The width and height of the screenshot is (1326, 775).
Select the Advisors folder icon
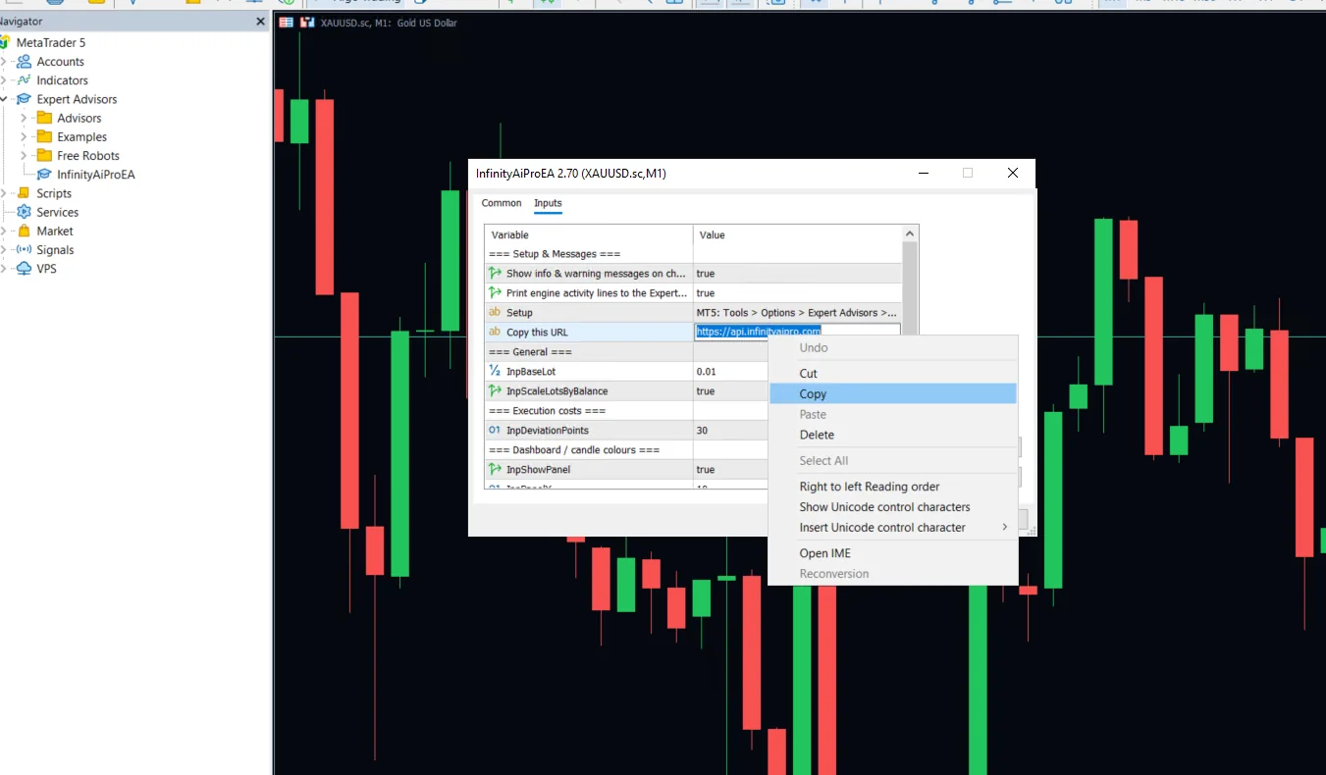[44, 118]
